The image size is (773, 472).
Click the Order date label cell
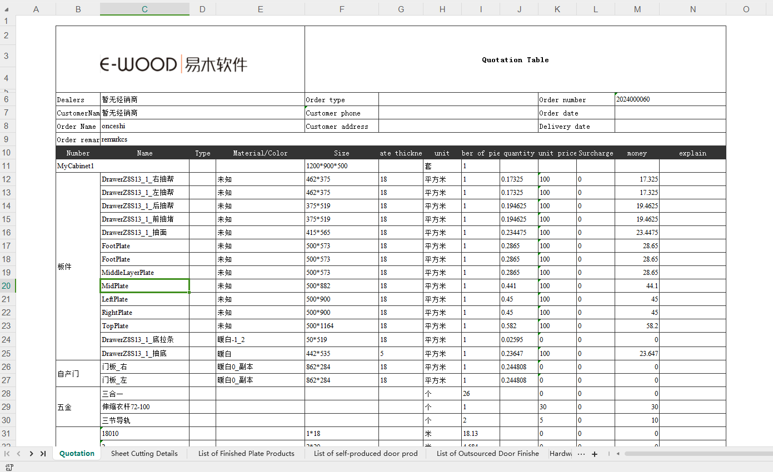tap(576, 113)
